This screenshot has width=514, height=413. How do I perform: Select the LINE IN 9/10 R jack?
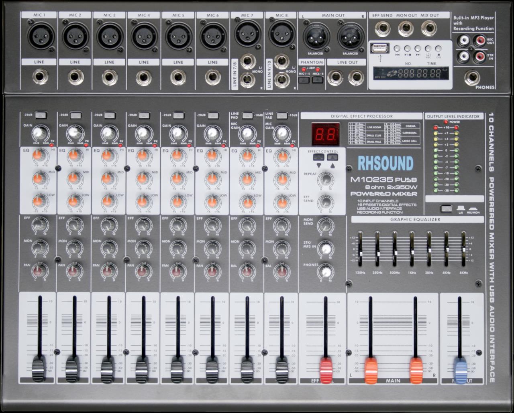pyautogui.click(x=282, y=80)
